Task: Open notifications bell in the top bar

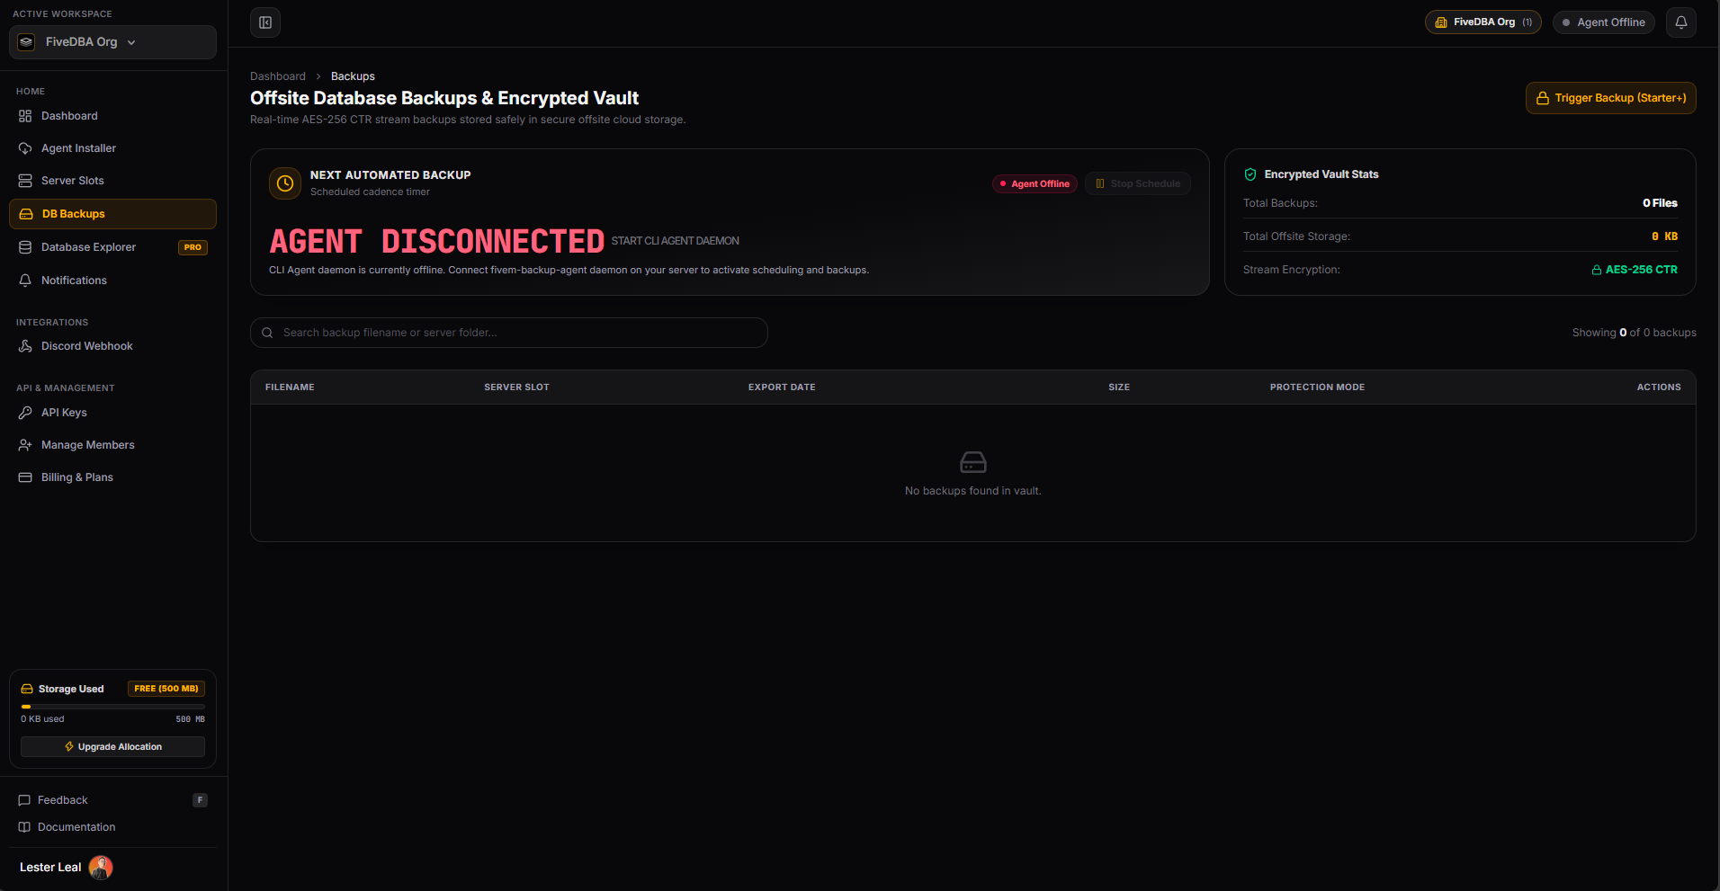Action: tap(1681, 22)
